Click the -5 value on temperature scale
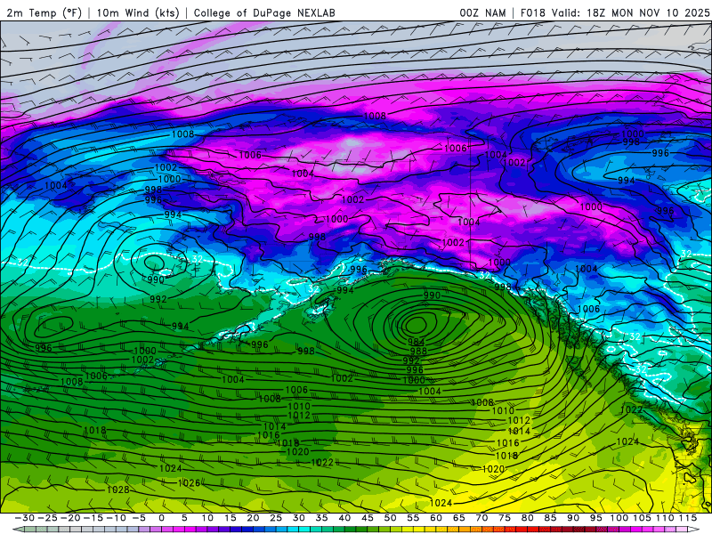Image resolution: width=712 pixels, height=534 pixels. point(139,518)
